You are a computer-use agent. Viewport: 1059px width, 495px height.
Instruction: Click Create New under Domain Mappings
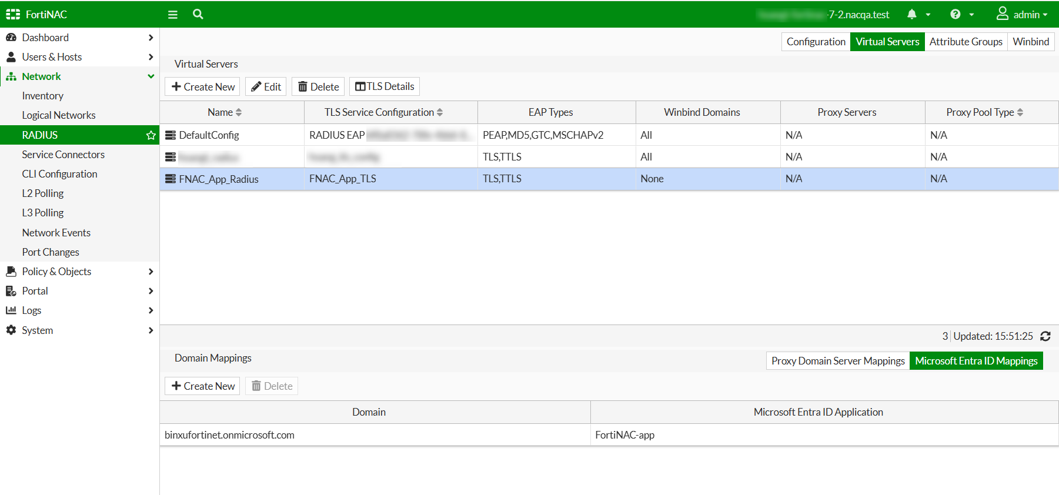202,386
